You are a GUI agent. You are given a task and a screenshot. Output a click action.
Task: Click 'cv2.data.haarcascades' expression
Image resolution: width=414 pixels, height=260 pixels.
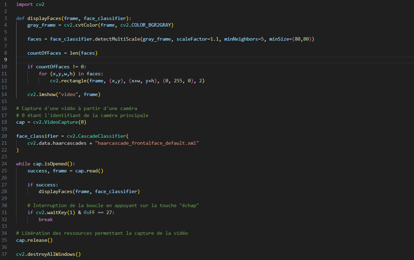[x=57, y=143]
